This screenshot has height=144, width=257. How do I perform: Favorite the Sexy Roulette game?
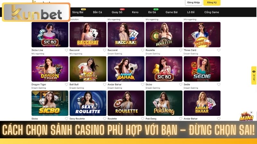pyautogui.click(x=104, y=119)
